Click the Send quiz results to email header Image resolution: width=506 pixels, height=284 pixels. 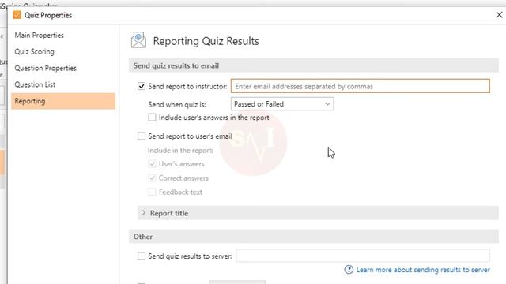pyautogui.click(x=314, y=65)
